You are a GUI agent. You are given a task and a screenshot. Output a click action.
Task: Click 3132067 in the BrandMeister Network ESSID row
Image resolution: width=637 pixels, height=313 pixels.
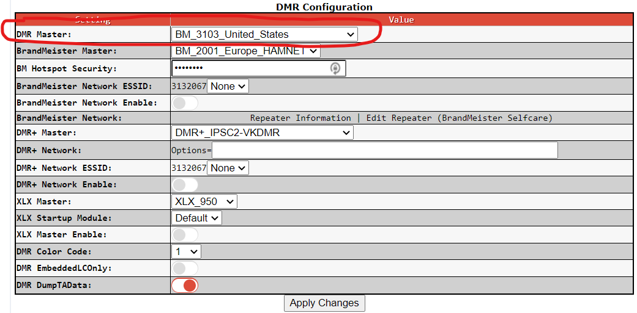[189, 86]
